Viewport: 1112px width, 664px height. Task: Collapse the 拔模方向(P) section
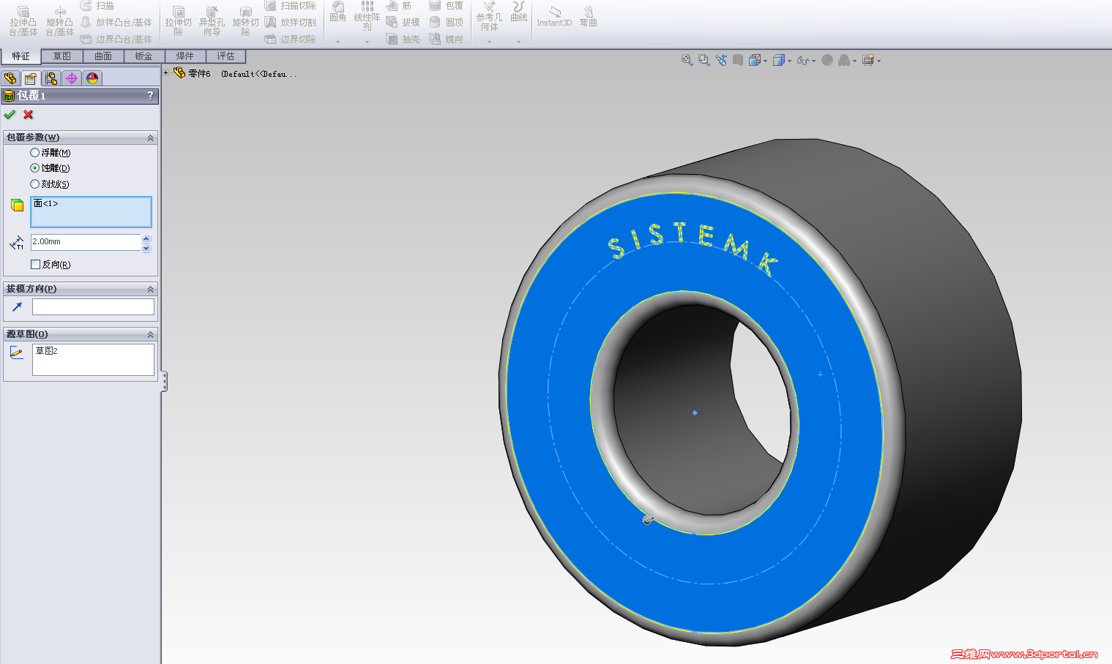[x=150, y=290]
